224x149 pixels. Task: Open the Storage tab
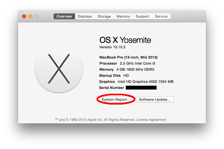(x=104, y=16)
